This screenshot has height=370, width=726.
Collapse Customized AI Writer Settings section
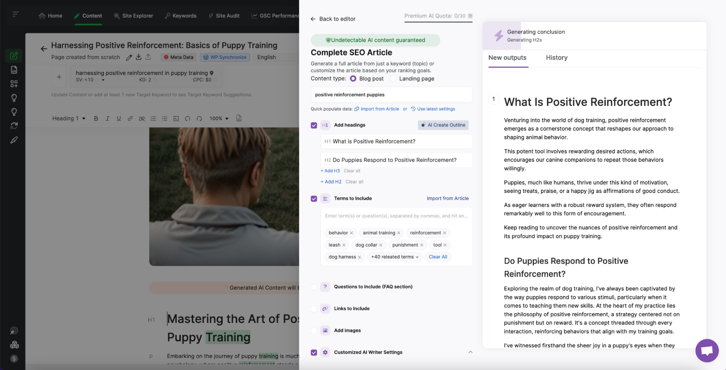[x=470, y=352]
